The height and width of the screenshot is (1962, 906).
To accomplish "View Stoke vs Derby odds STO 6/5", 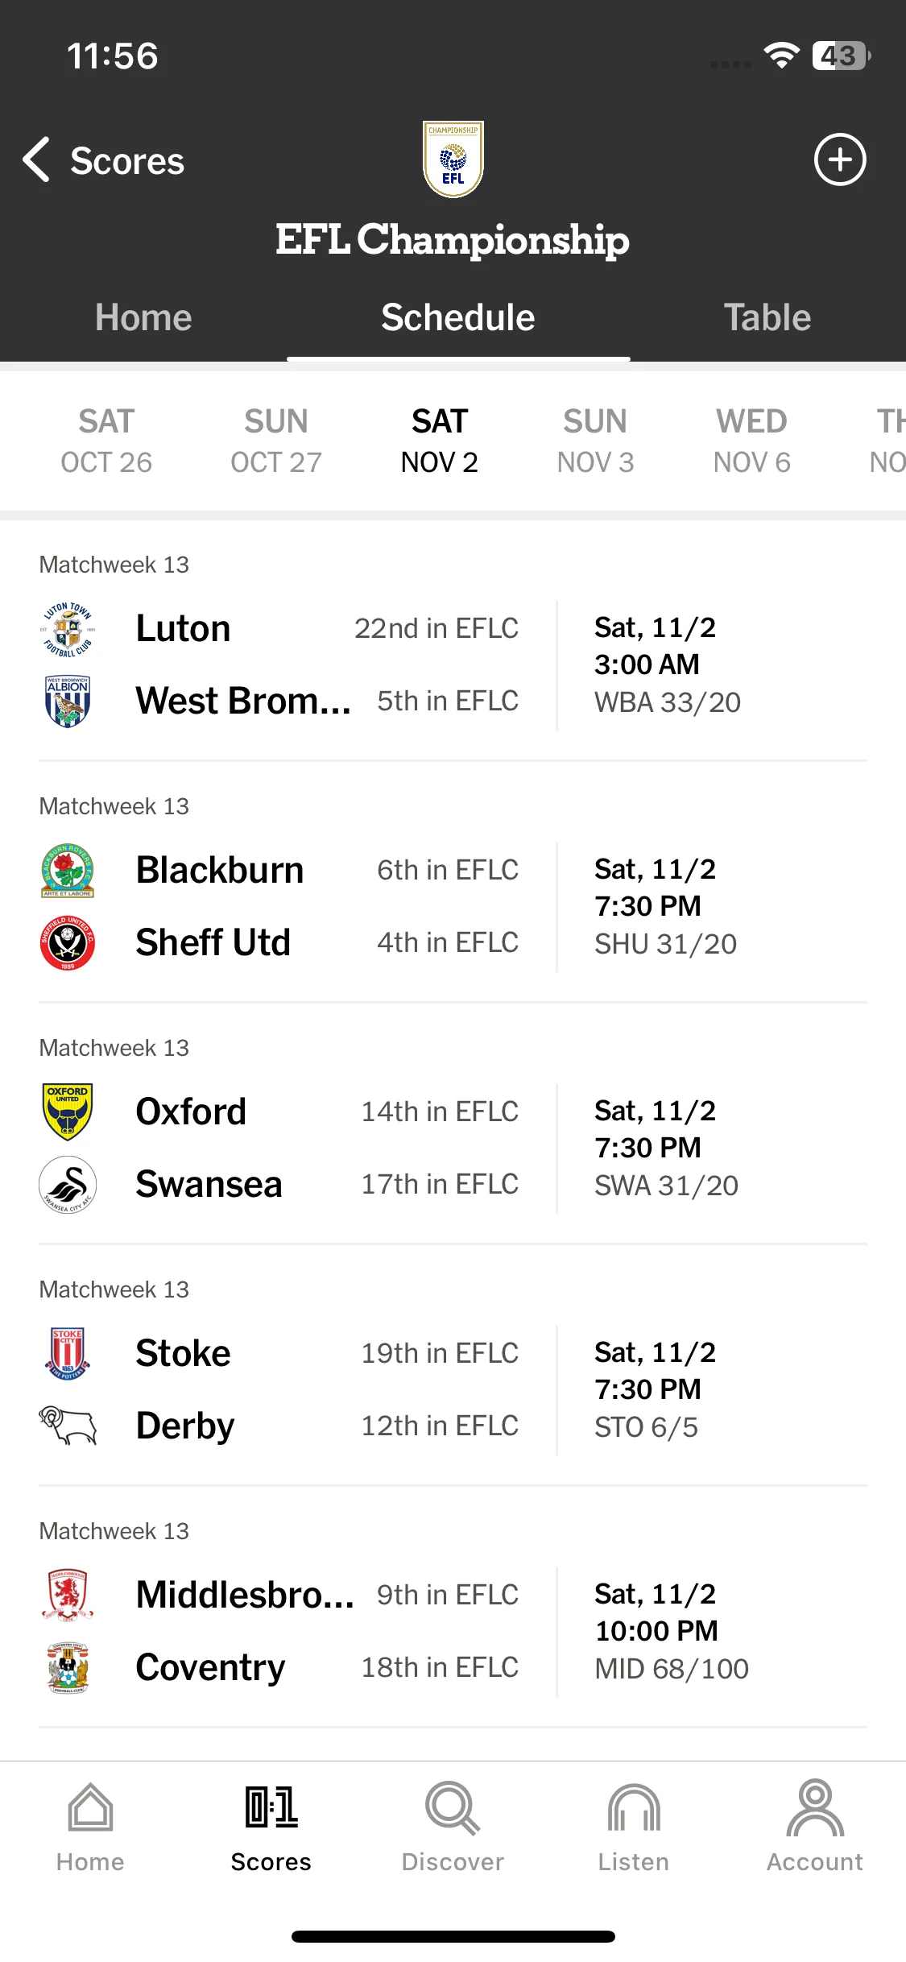I will (646, 1427).
